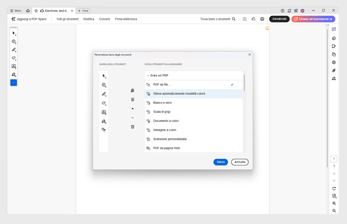Select the text selection tool in the left toolbar
Image resolution: width=347 pixels, height=224 pixels.
(x=13, y=66)
